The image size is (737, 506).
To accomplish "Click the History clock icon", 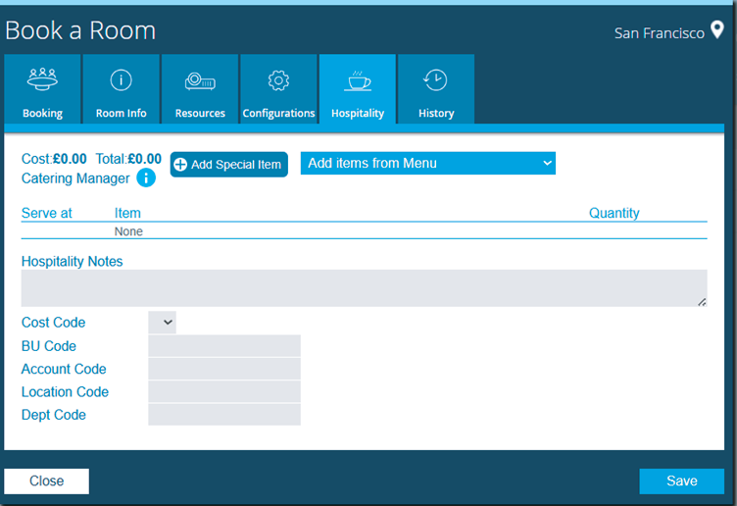I will pos(436,80).
